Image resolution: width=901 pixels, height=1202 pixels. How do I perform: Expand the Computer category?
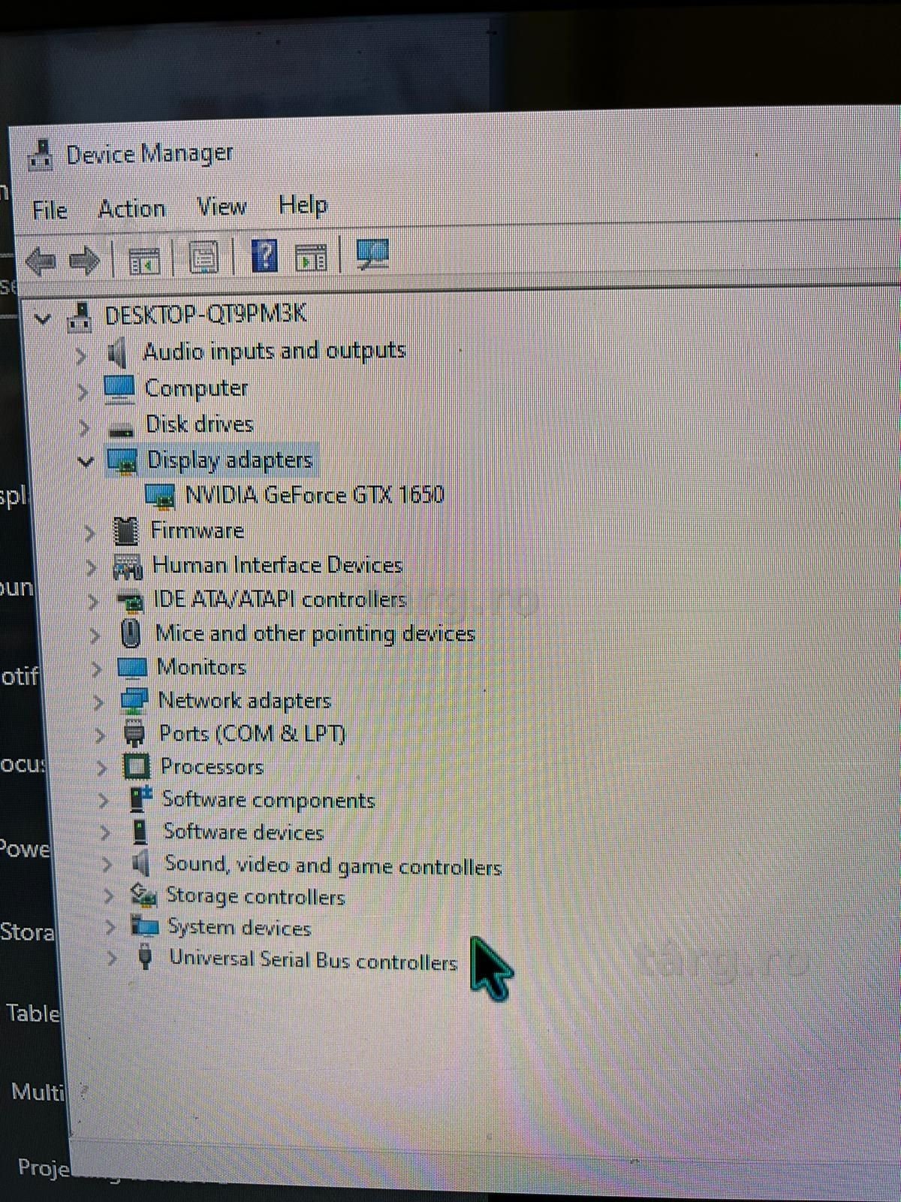click(83, 391)
